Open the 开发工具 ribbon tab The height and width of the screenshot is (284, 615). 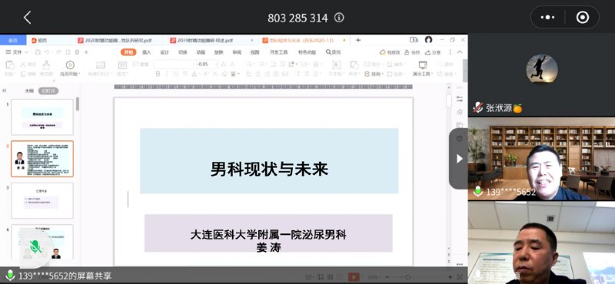click(x=278, y=52)
